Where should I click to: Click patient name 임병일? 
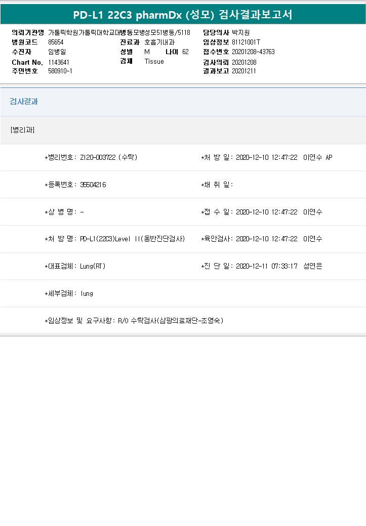pyautogui.click(x=57, y=52)
